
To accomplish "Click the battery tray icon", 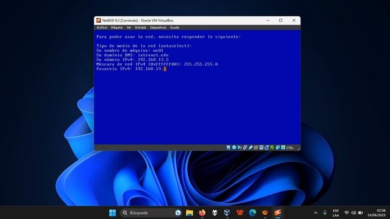I will 360,213.
